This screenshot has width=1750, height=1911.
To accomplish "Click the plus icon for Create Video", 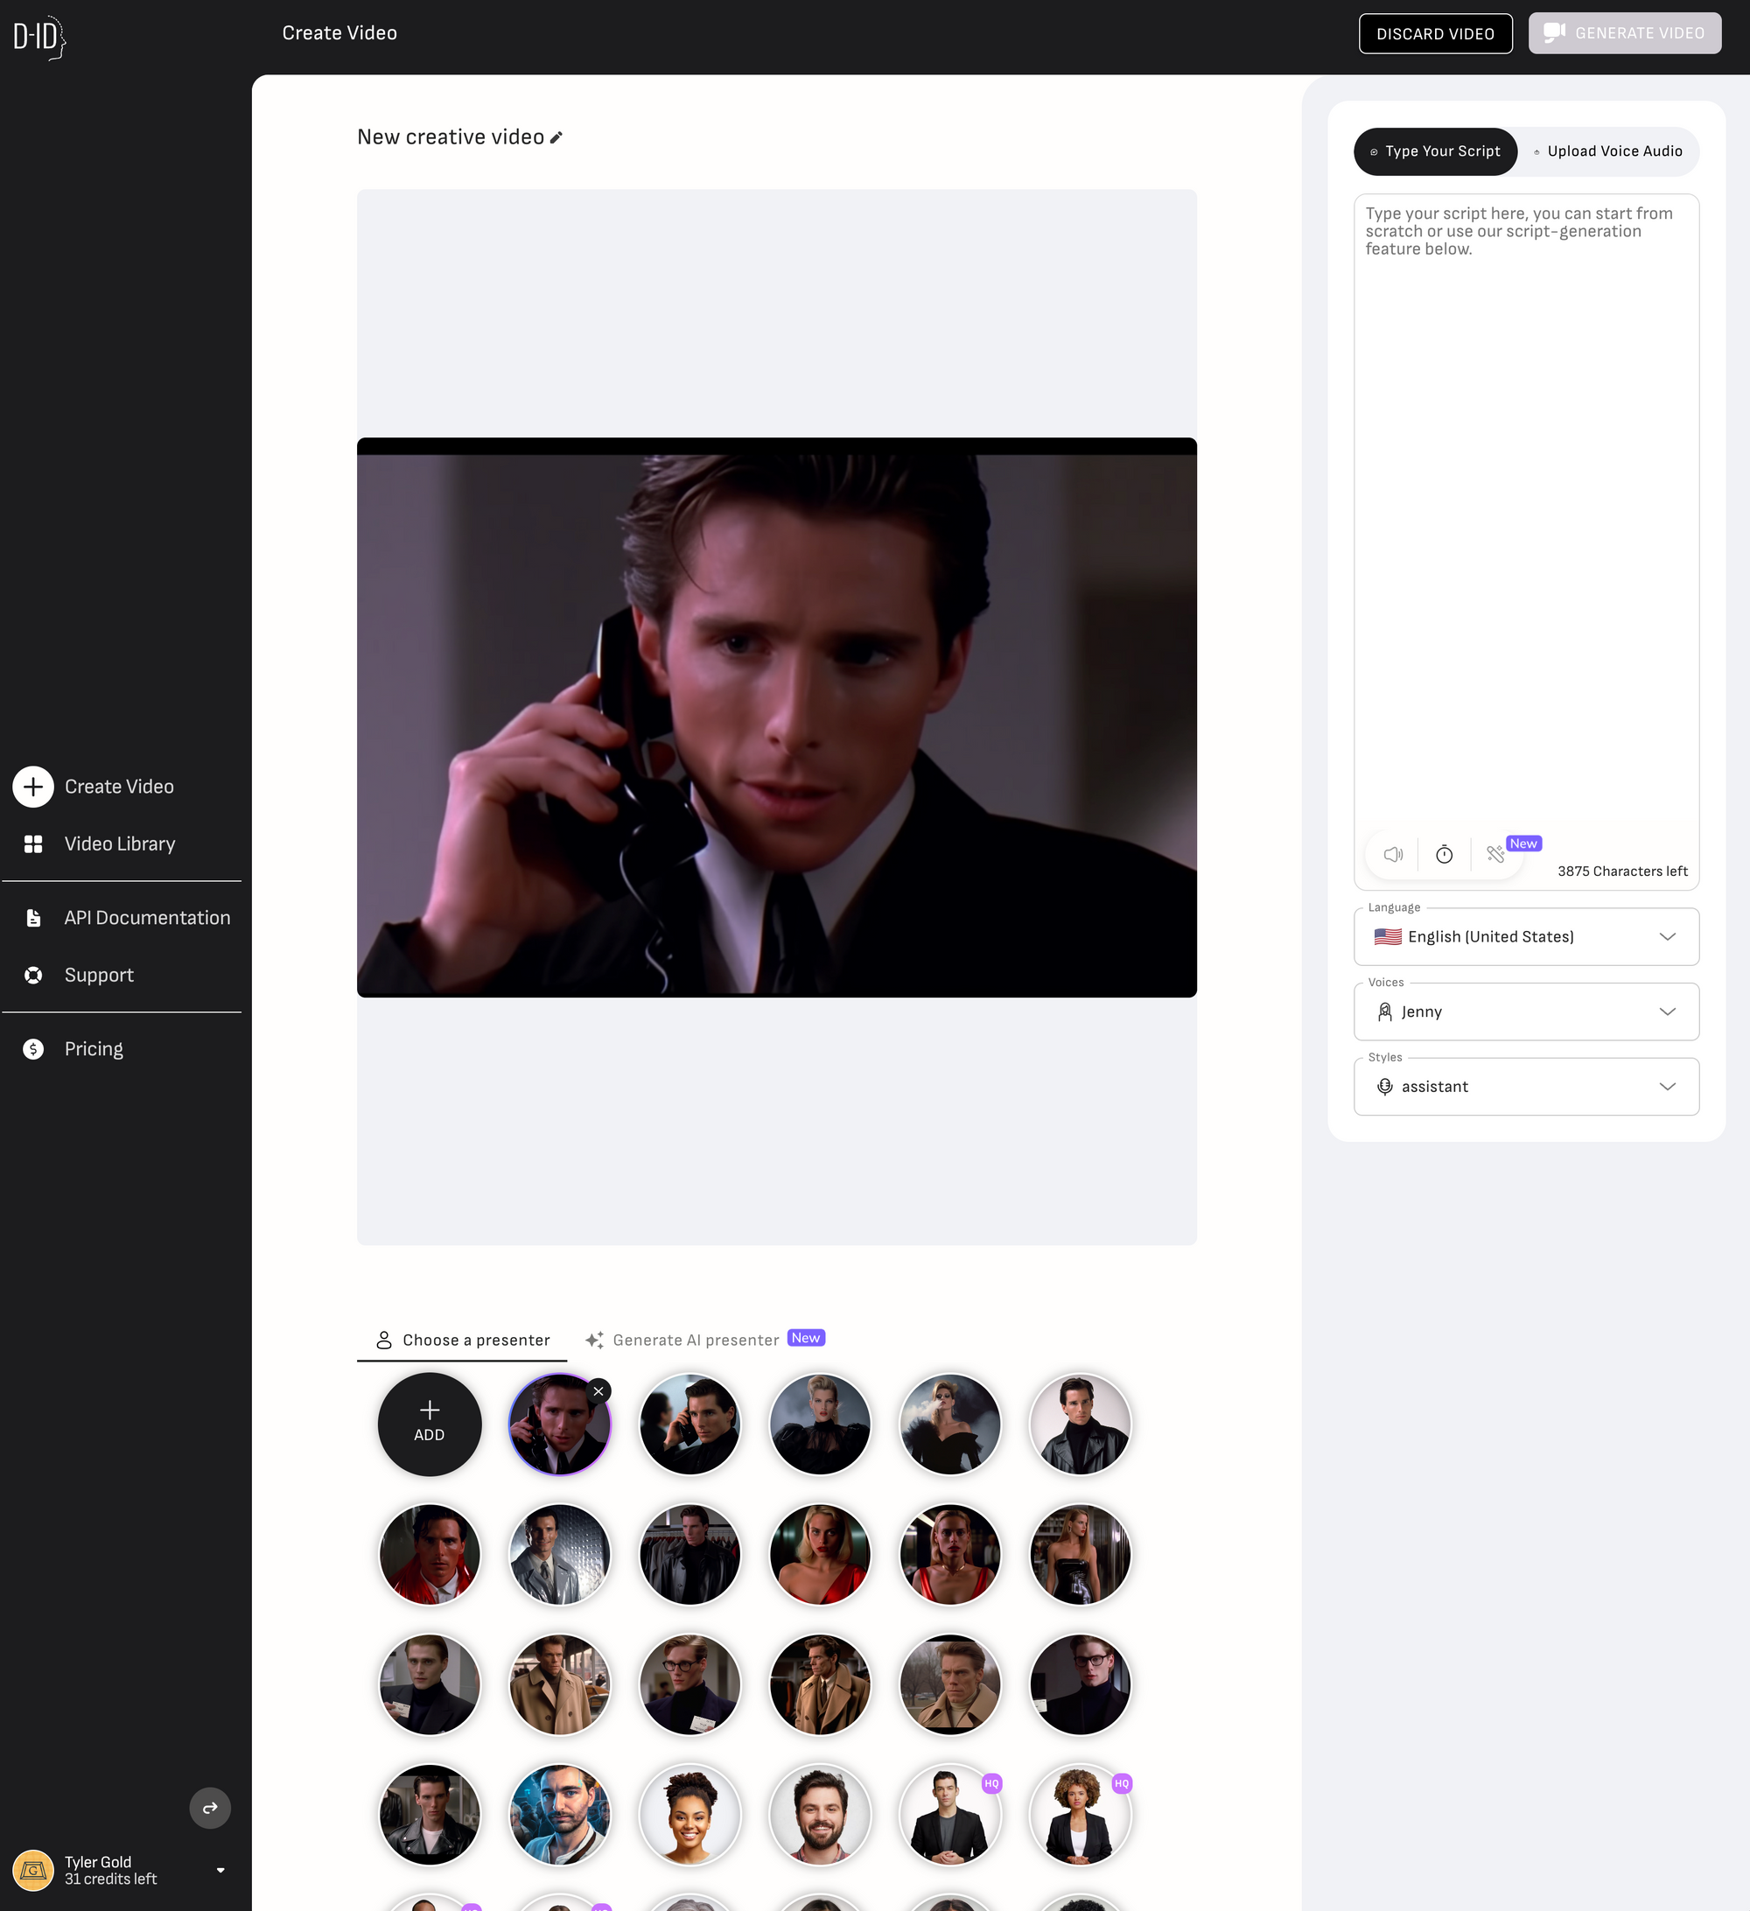I will point(33,787).
